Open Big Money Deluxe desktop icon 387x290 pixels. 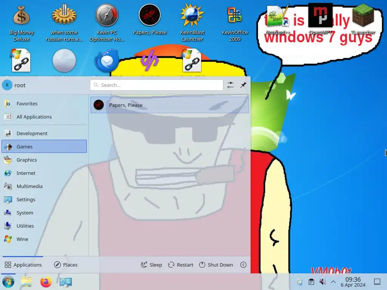tap(22, 15)
